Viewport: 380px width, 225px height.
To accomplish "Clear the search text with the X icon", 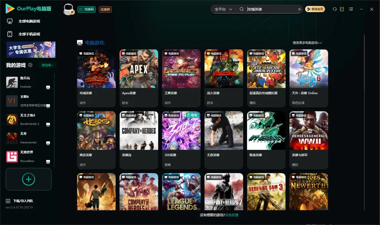I will pyautogui.click(x=299, y=9).
